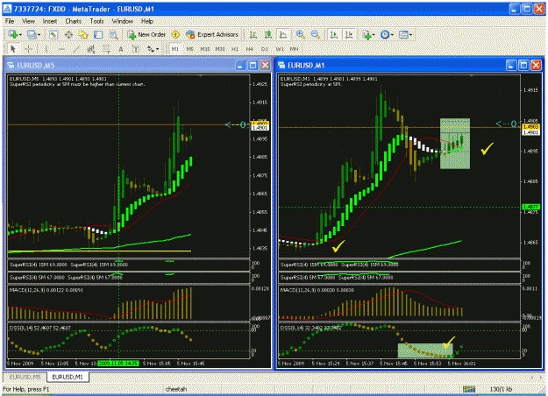Switch chart display to Line Chart
This screenshot has width=548, height=396.
point(283,34)
